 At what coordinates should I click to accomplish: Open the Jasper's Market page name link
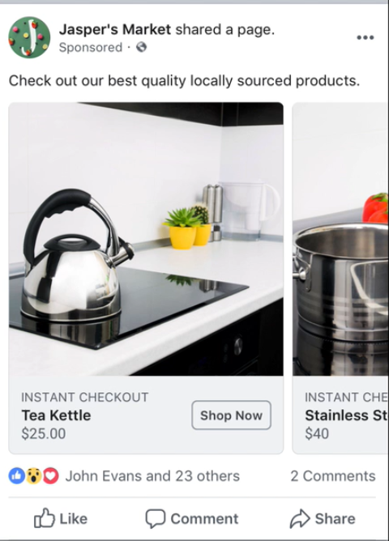115,29
